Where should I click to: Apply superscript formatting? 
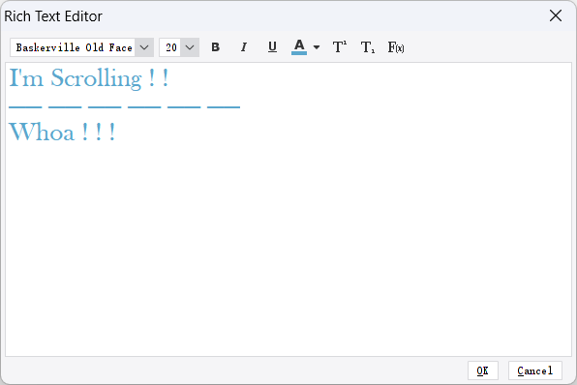(x=339, y=47)
